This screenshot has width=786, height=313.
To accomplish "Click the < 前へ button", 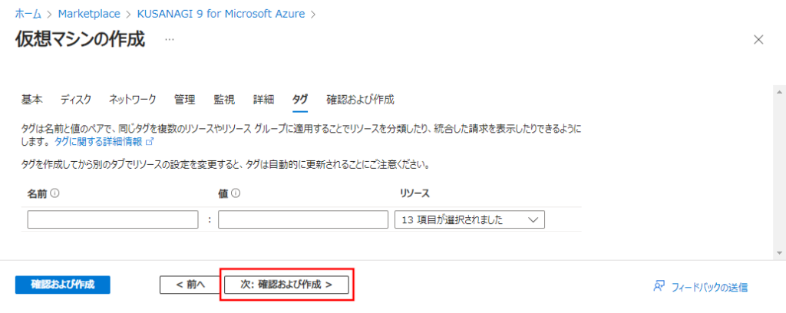I will click(x=190, y=285).
